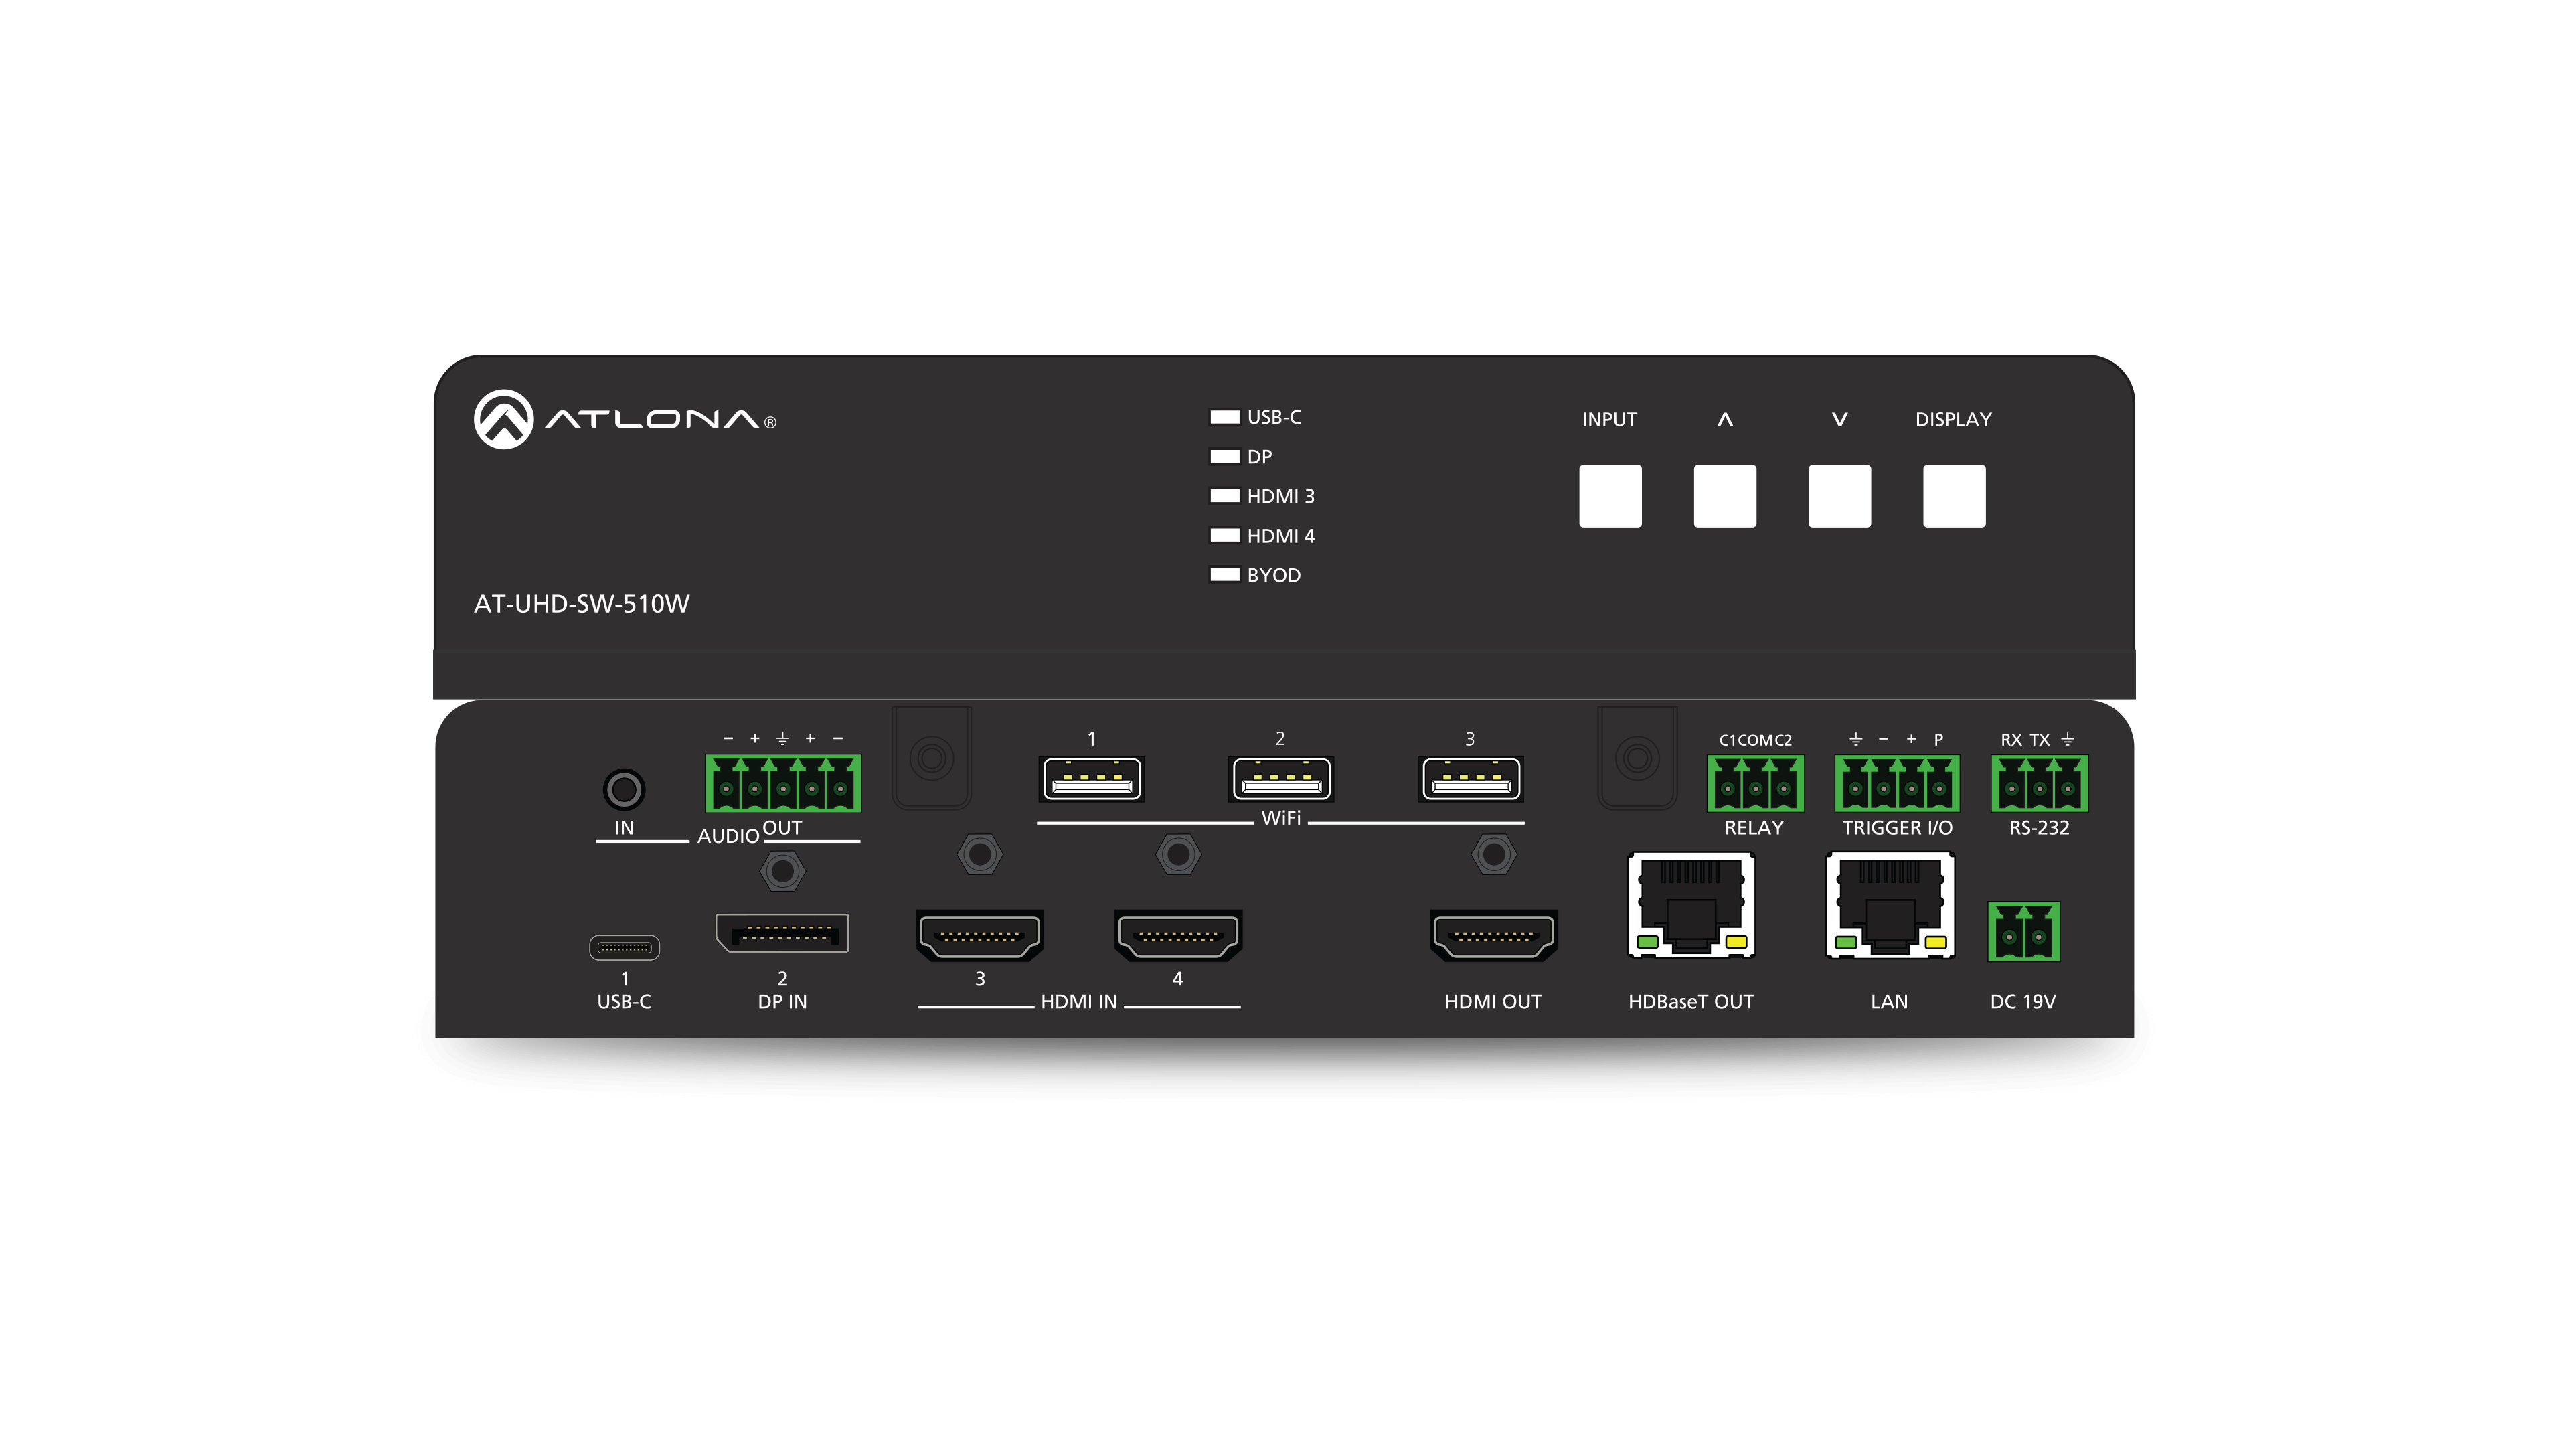The width and height of the screenshot is (2569, 1446).
Task: Click the DP IN port 2
Action: tap(782, 933)
